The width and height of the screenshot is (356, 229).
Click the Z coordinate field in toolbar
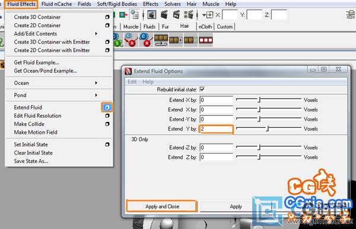279,15
